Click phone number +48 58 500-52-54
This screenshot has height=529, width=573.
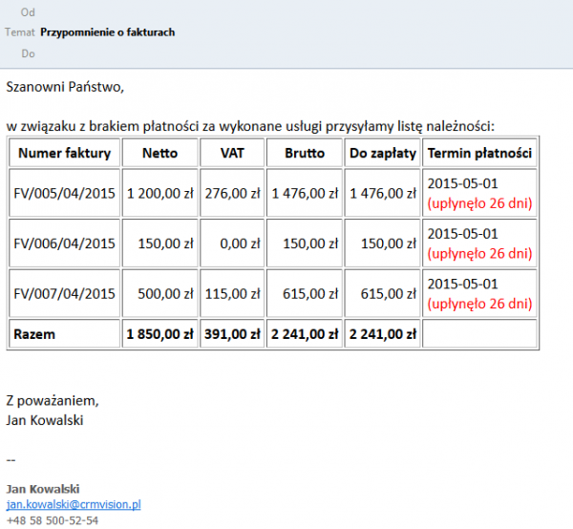[x=52, y=520]
